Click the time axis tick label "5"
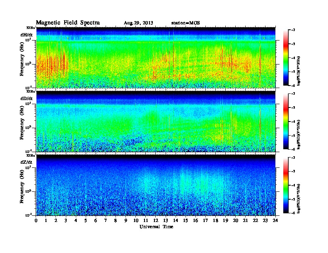The width and height of the screenshot is (328, 253). click(x=86, y=221)
